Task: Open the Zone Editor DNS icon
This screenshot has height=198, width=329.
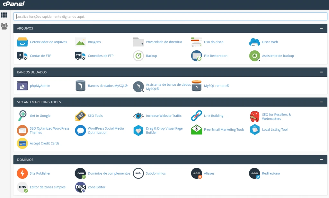Action: click(80, 187)
